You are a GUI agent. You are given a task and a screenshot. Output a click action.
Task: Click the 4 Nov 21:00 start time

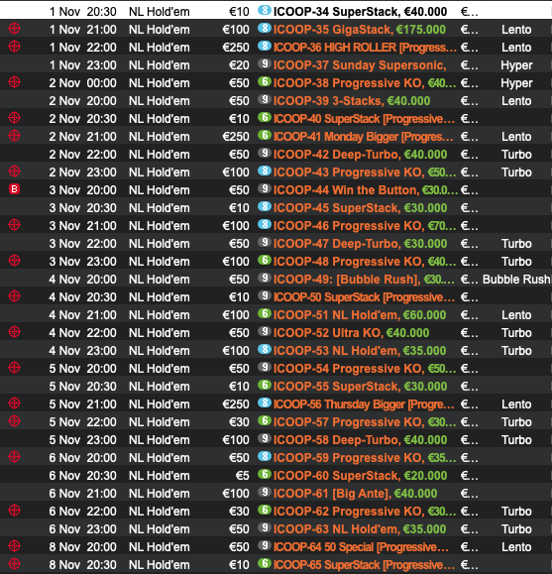click(x=82, y=315)
